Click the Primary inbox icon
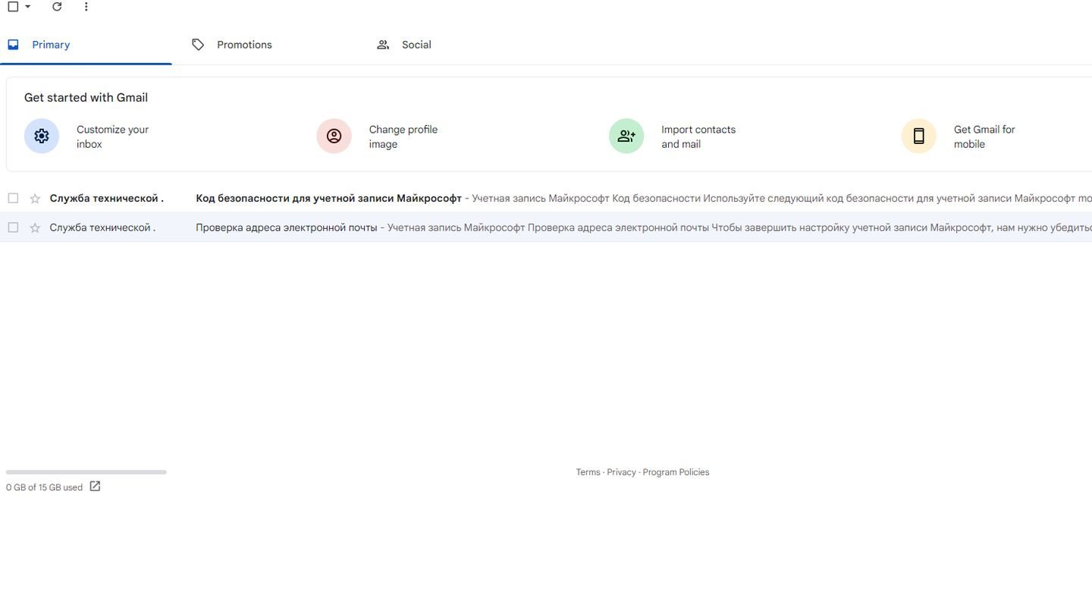The image size is (1092, 614). tap(13, 45)
